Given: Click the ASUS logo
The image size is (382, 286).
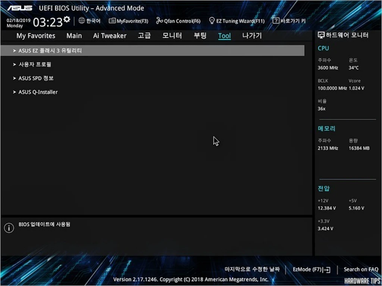Looking at the screenshot, I should [19, 8].
